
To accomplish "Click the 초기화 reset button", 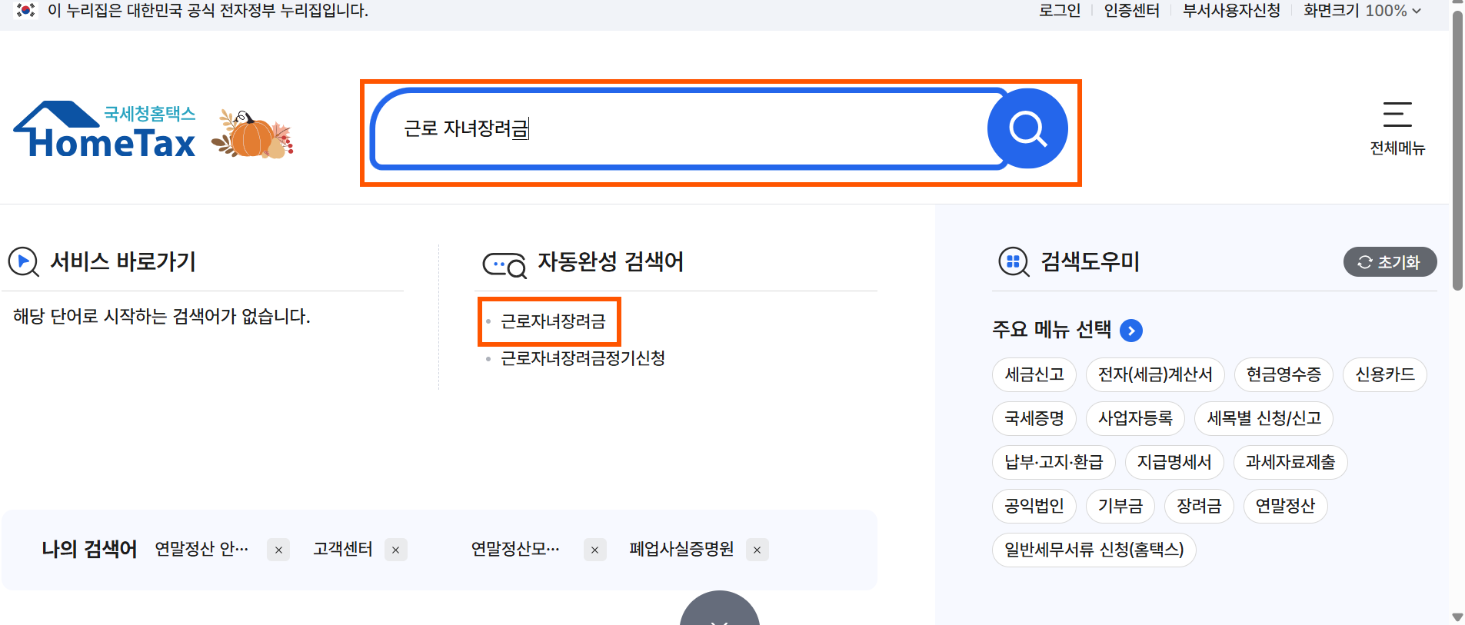I will click(x=1390, y=262).
